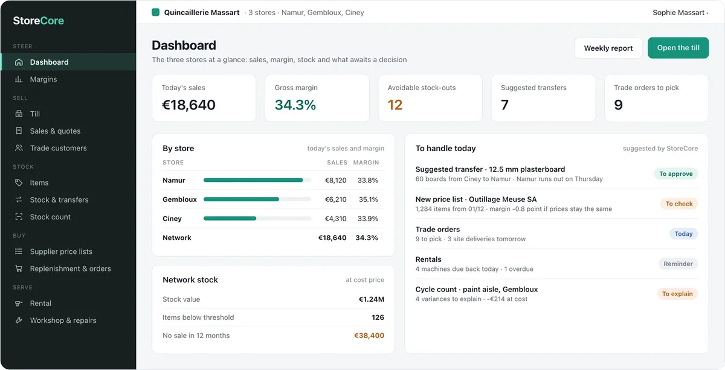Open the Gross margin 34.3% card
The width and height of the screenshot is (725, 370).
tap(317, 98)
